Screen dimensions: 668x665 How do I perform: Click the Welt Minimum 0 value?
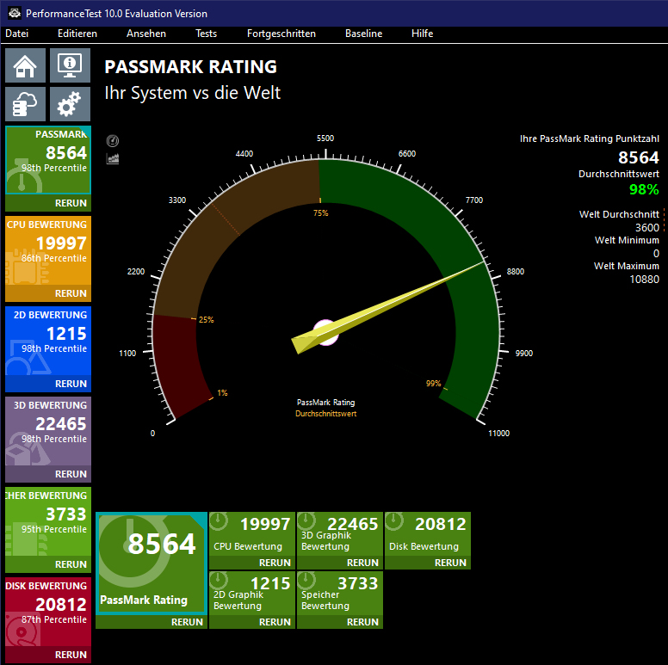click(x=656, y=253)
